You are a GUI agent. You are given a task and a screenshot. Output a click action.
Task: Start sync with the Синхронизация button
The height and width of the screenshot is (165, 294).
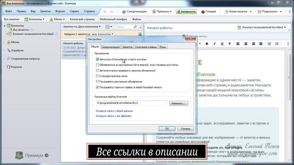click(x=134, y=11)
